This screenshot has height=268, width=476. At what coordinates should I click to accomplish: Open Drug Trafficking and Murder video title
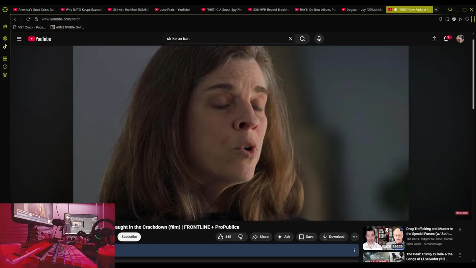click(x=430, y=231)
